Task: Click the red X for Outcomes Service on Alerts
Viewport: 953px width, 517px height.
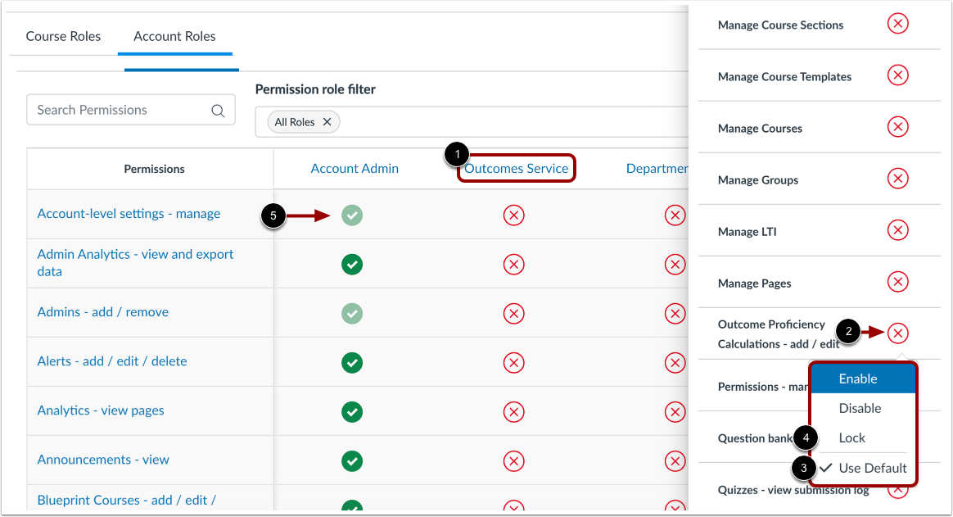Action: tap(513, 362)
